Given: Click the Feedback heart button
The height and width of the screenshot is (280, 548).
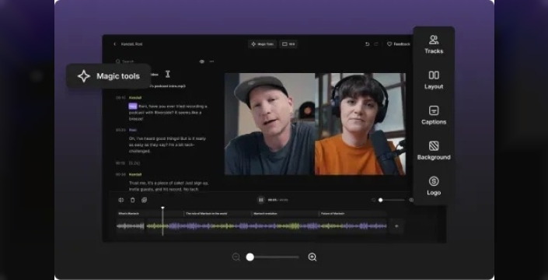Looking at the screenshot, I should click(x=399, y=44).
